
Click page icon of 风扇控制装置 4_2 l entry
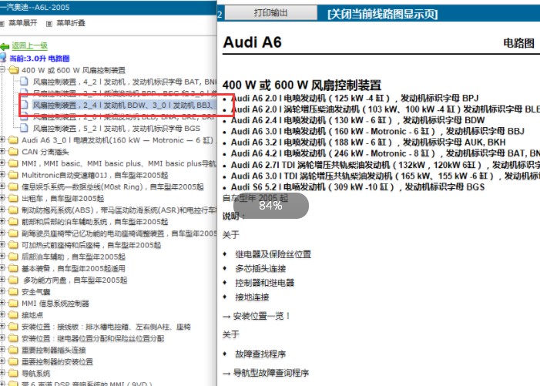coord(24,82)
